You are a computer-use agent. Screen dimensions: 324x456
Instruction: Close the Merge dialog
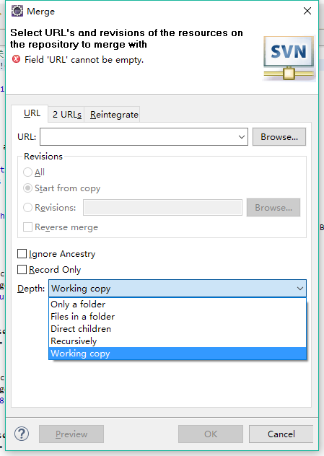click(307, 11)
